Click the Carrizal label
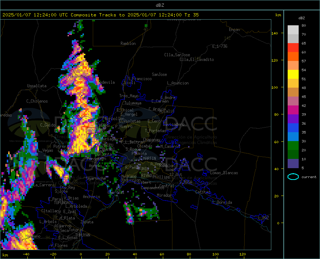The image size is (320, 259). click(x=116, y=192)
